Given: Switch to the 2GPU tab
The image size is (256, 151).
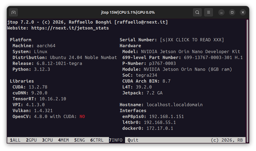Looking at the screenshot, I should point(31,140).
